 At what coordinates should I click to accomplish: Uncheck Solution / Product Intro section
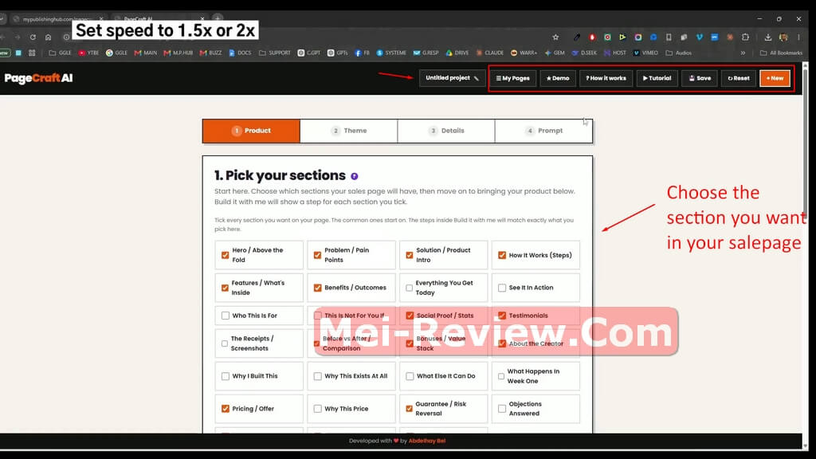(x=410, y=255)
